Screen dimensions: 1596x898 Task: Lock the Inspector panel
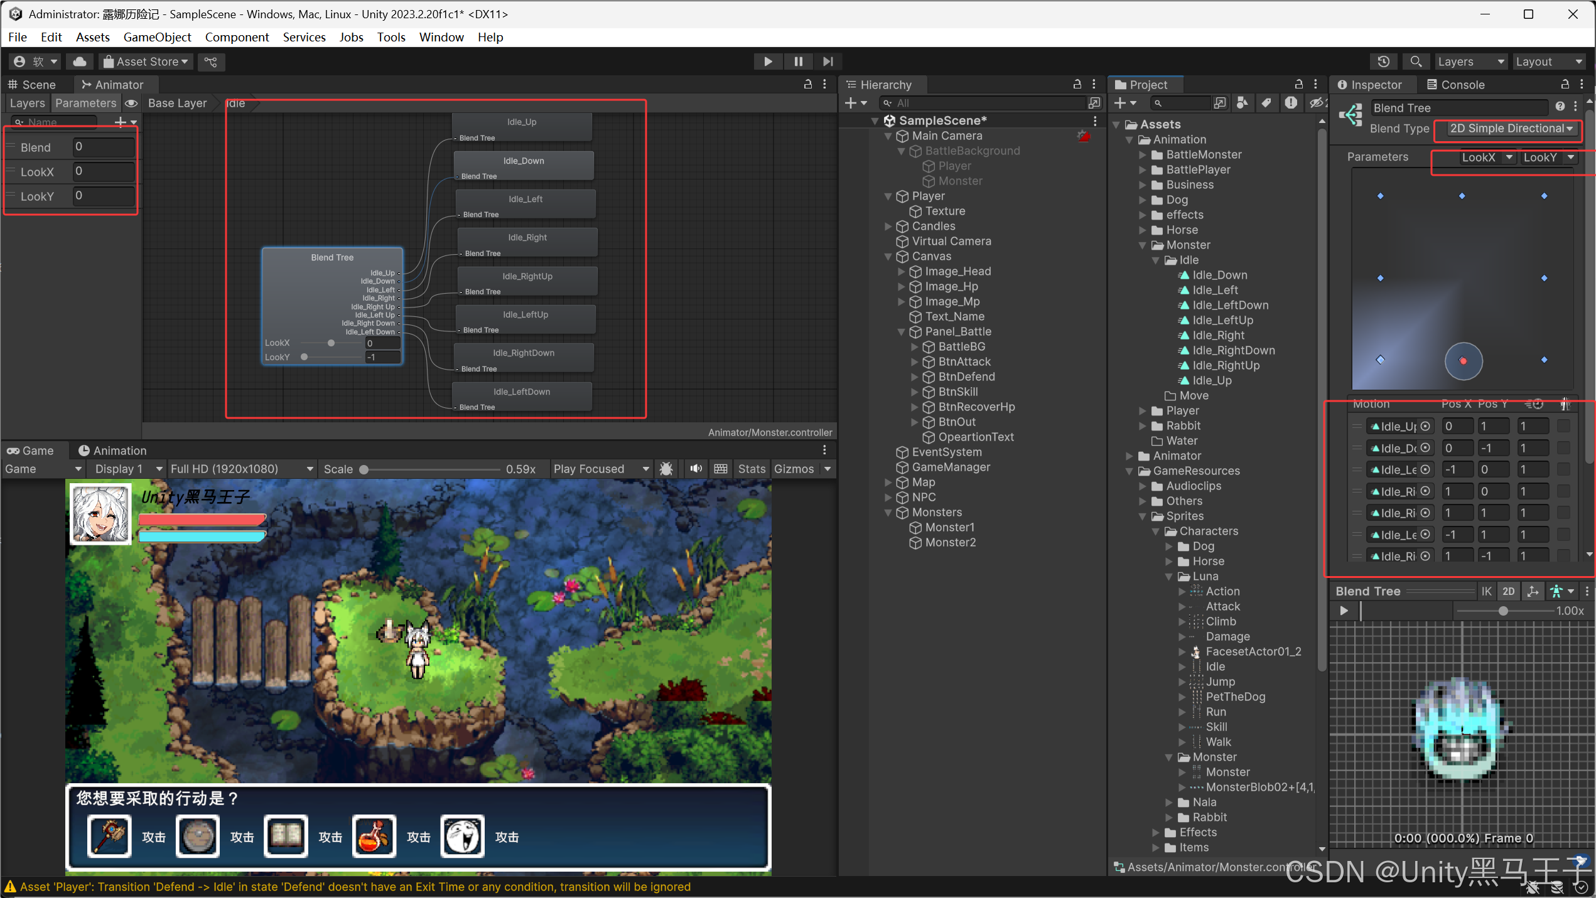tap(1565, 85)
